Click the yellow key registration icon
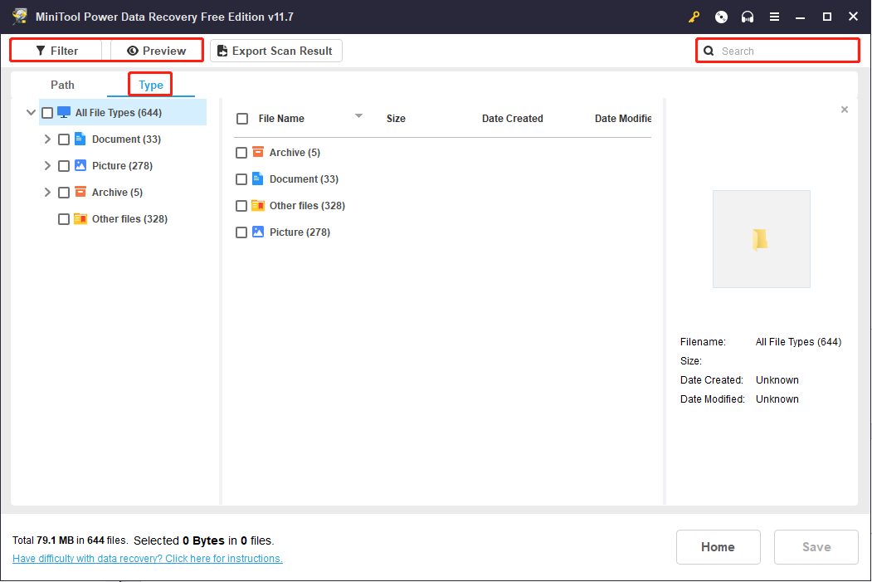The image size is (872, 582). [694, 17]
